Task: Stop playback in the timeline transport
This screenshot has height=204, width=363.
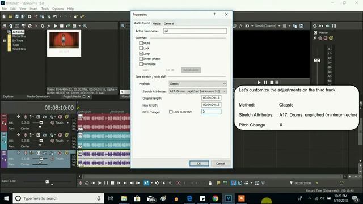Action: [112, 183]
